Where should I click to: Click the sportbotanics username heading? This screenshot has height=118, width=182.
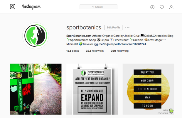pos(84,27)
